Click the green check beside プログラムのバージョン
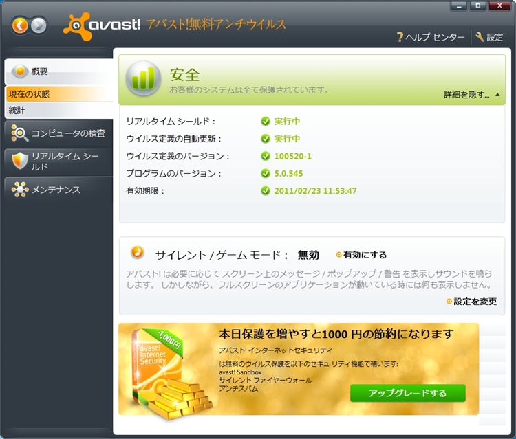The width and height of the screenshot is (516, 439). [266, 174]
